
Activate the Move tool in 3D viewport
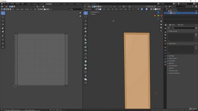(x=86, y=21)
